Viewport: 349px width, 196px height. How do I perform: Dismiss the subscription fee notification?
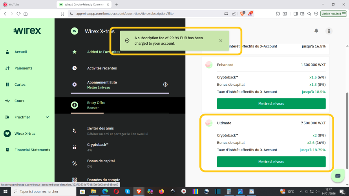click(x=221, y=40)
